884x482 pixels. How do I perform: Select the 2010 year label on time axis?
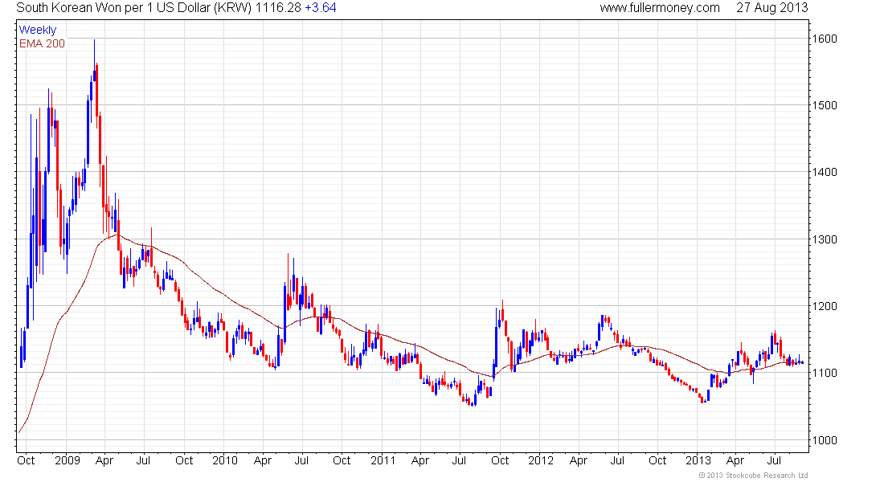(x=225, y=460)
